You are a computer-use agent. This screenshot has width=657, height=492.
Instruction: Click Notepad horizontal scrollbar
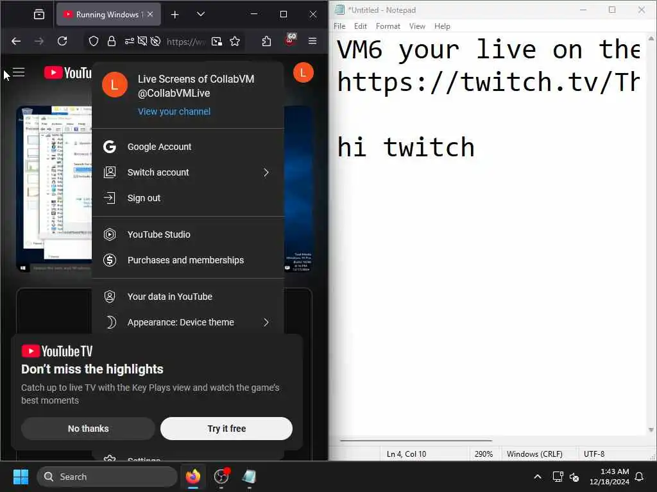point(416,441)
